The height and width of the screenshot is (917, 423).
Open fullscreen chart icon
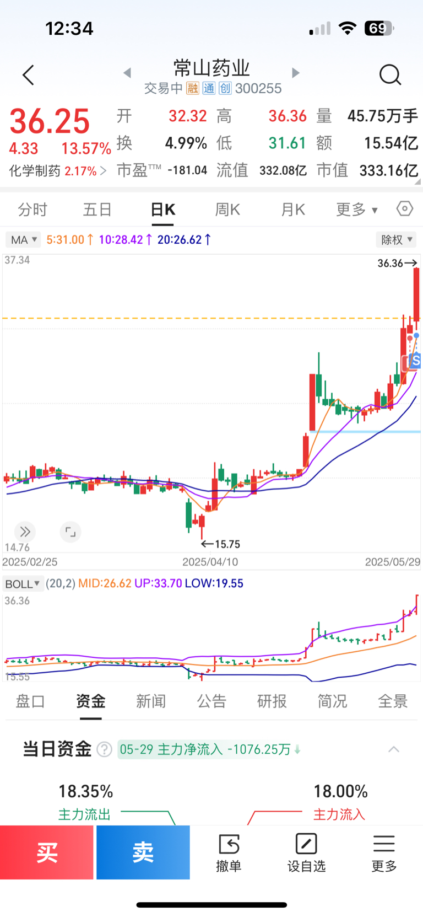pyautogui.click(x=70, y=532)
